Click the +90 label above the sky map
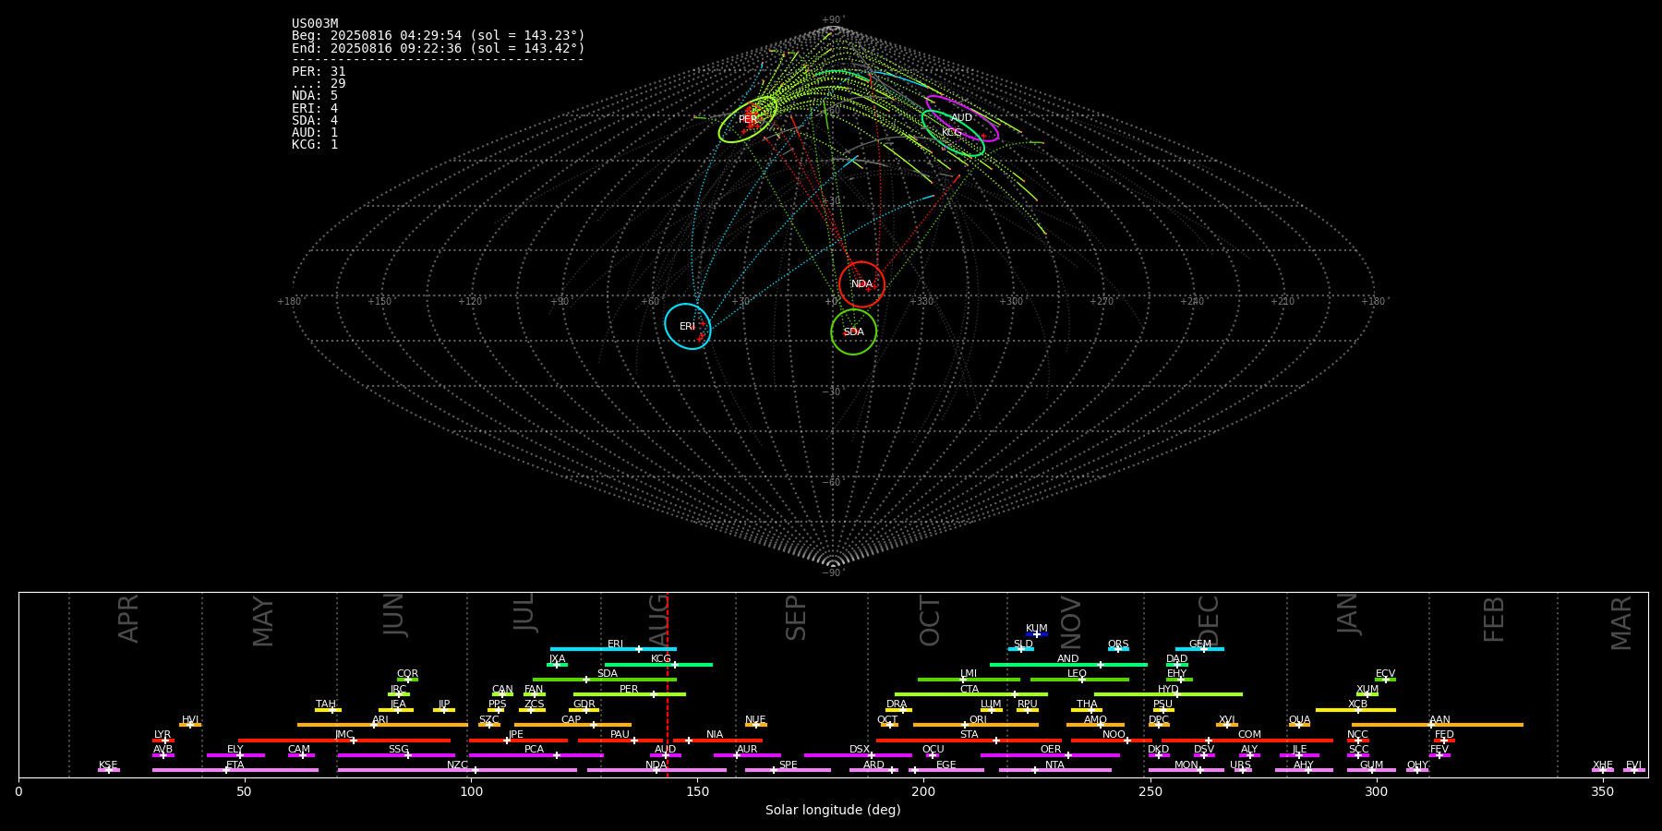Screen dimensions: 1662x831 coord(833,20)
